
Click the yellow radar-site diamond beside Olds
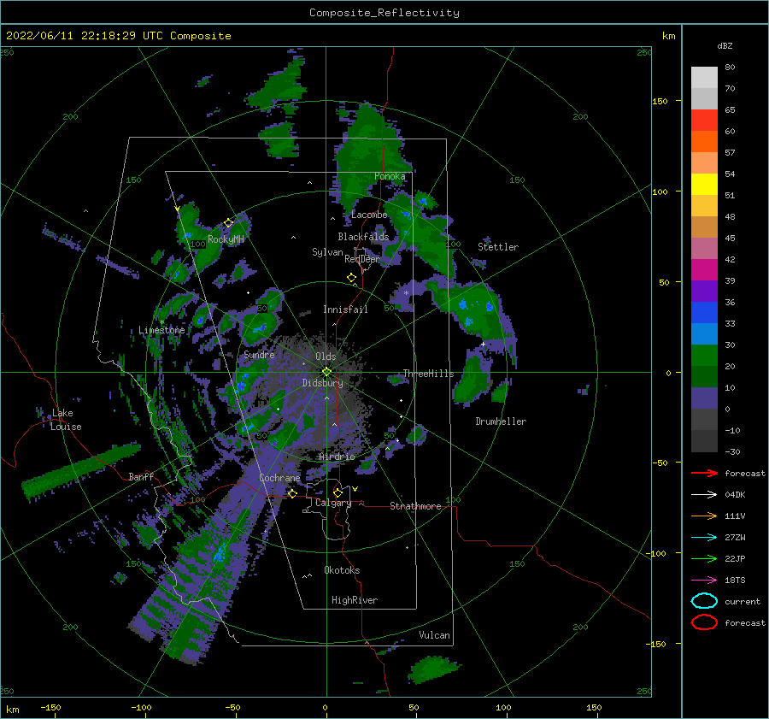click(x=326, y=372)
